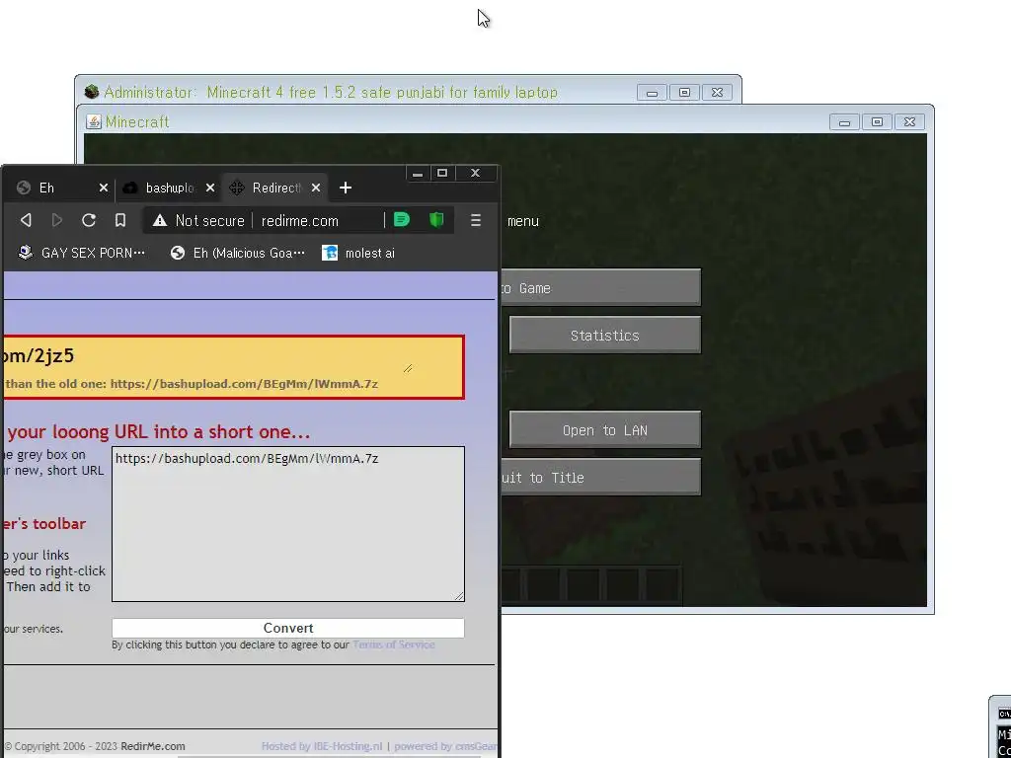This screenshot has width=1011, height=758.
Task: Click the Back to Game Minecraft button
Action: pyautogui.click(x=601, y=287)
